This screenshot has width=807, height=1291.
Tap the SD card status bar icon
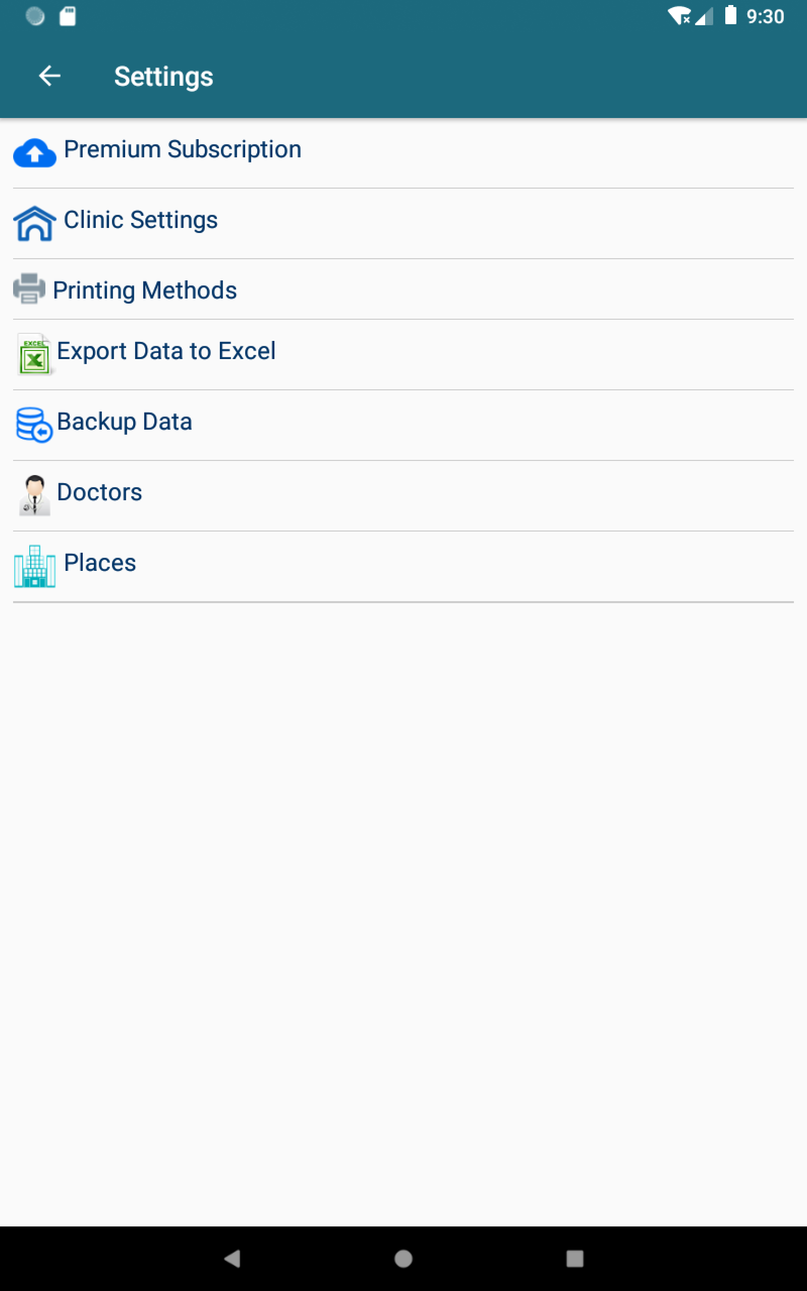pyautogui.click(x=68, y=17)
